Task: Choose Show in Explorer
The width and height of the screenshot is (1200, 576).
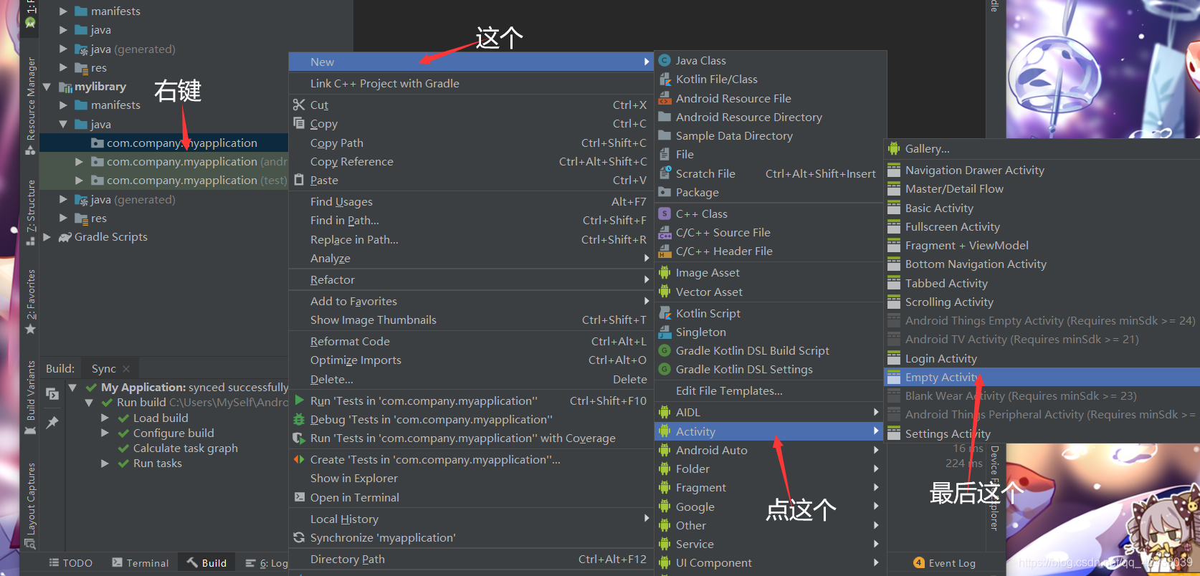Action: tap(471, 478)
